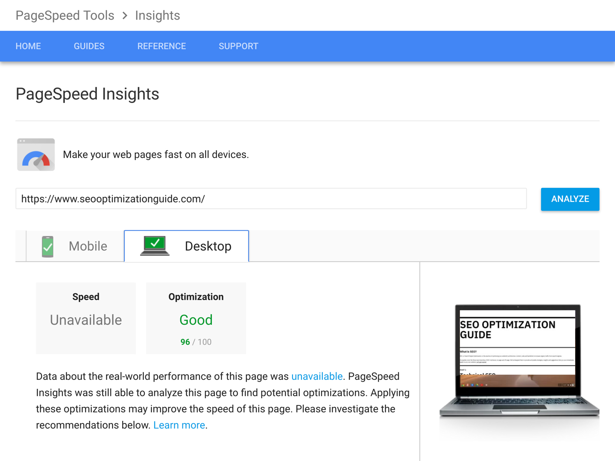This screenshot has width=615, height=461.
Task: Follow the 'unavailable' hyperlink
Action: (x=317, y=376)
